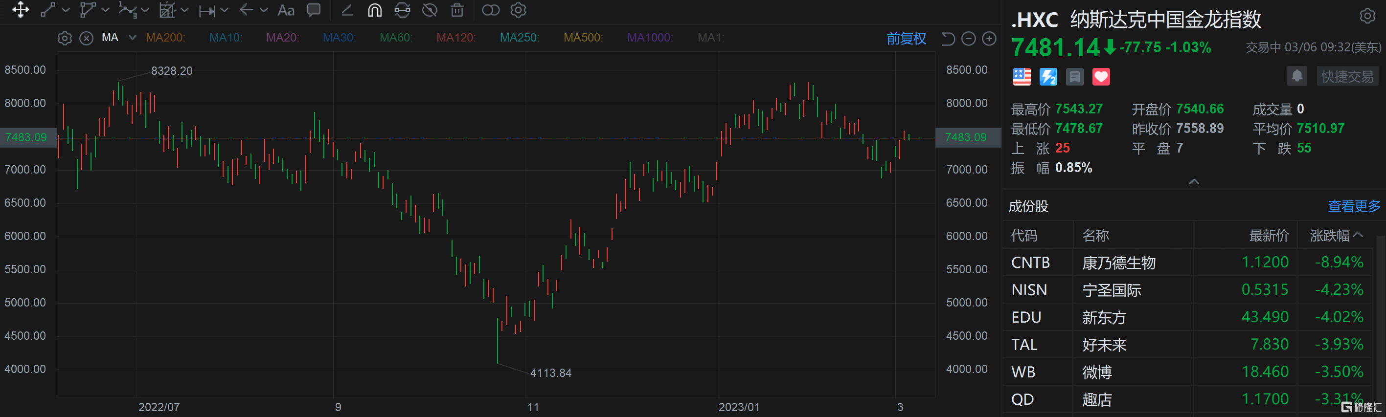This screenshot has height=417, width=1386.
Task: Click the MA10 legend label
Action: click(x=226, y=38)
